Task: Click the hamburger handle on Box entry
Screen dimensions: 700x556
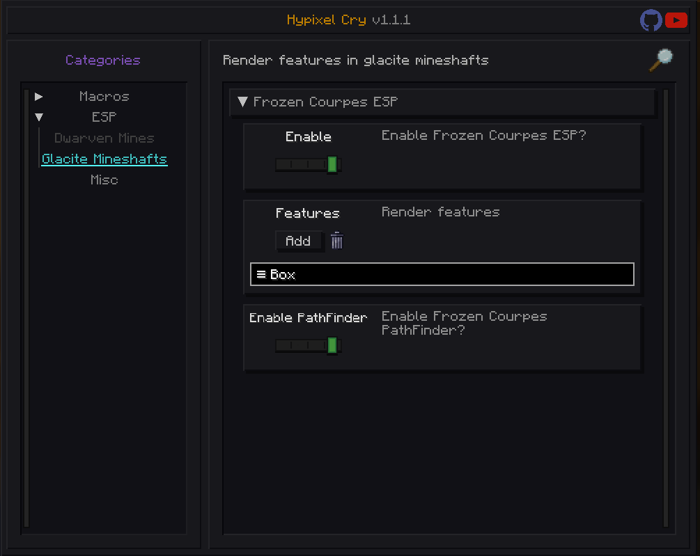Action: click(261, 274)
